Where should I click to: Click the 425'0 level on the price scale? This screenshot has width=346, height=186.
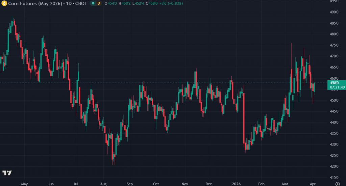point(335,155)
